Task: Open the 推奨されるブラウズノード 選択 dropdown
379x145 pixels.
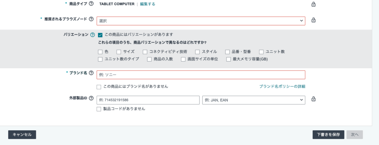Action: [x=201, y=21]
